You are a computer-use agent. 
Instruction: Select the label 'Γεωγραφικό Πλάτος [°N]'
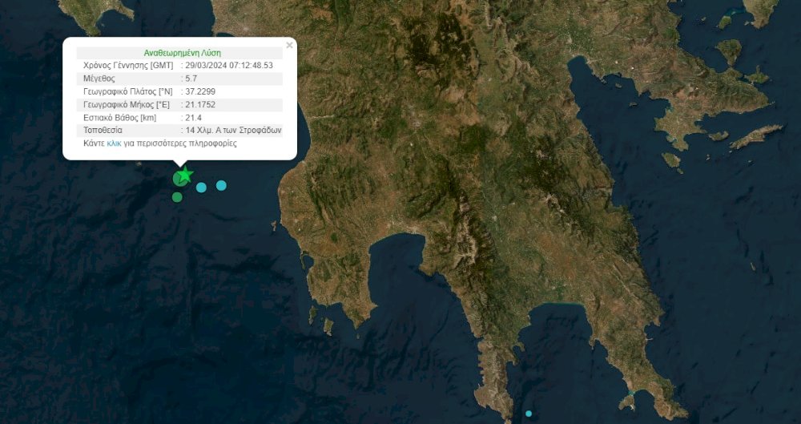(x=127, y=91)
